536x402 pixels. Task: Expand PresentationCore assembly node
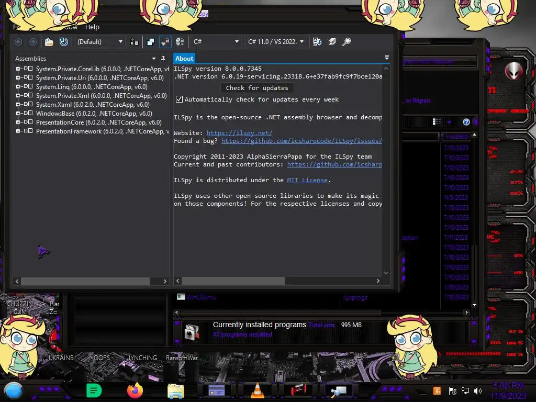coord(18,122)
